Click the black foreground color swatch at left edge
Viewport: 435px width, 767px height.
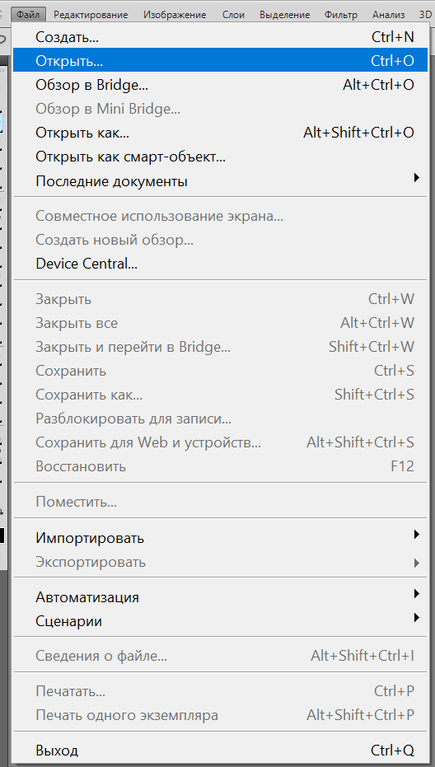(x=2, y=535)
